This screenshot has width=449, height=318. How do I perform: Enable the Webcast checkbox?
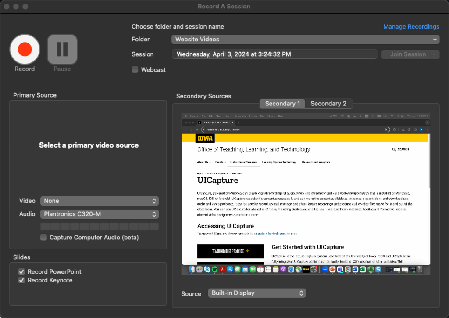[x=135, y=69]
